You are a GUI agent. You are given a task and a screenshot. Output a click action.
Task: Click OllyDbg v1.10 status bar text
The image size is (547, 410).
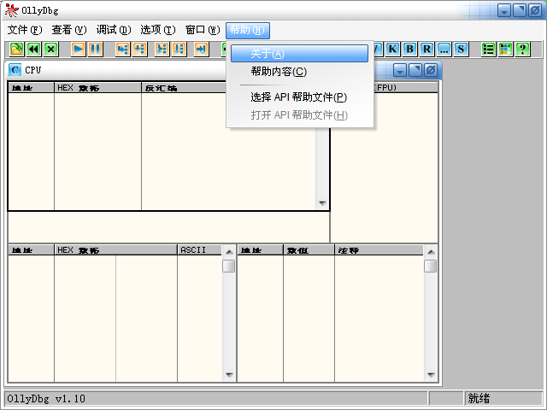click(46, 399)
